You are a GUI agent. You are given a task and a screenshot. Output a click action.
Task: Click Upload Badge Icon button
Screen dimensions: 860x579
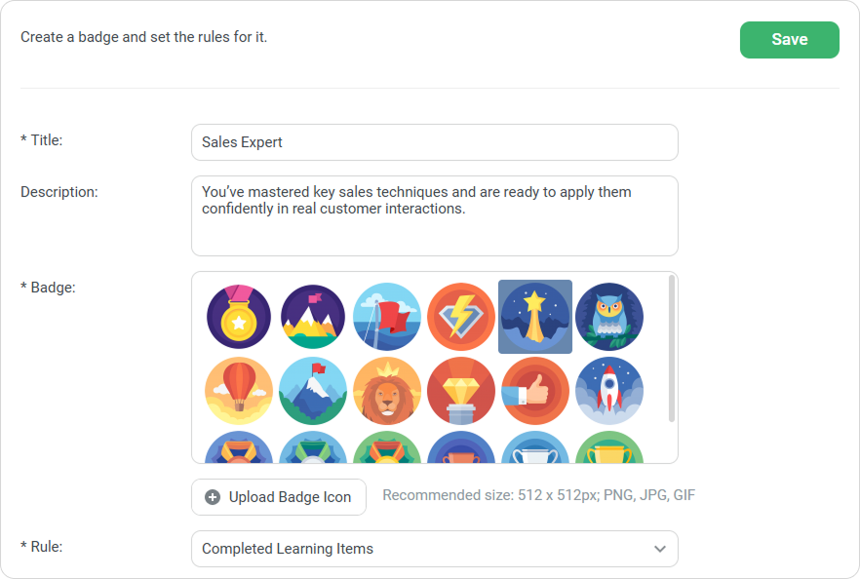279,497
